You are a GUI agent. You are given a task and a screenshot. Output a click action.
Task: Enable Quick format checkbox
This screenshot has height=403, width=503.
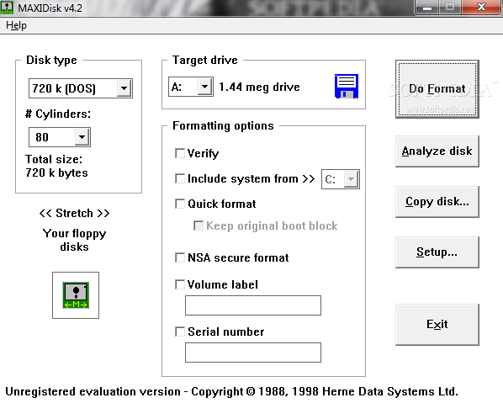tap(180, 204)
